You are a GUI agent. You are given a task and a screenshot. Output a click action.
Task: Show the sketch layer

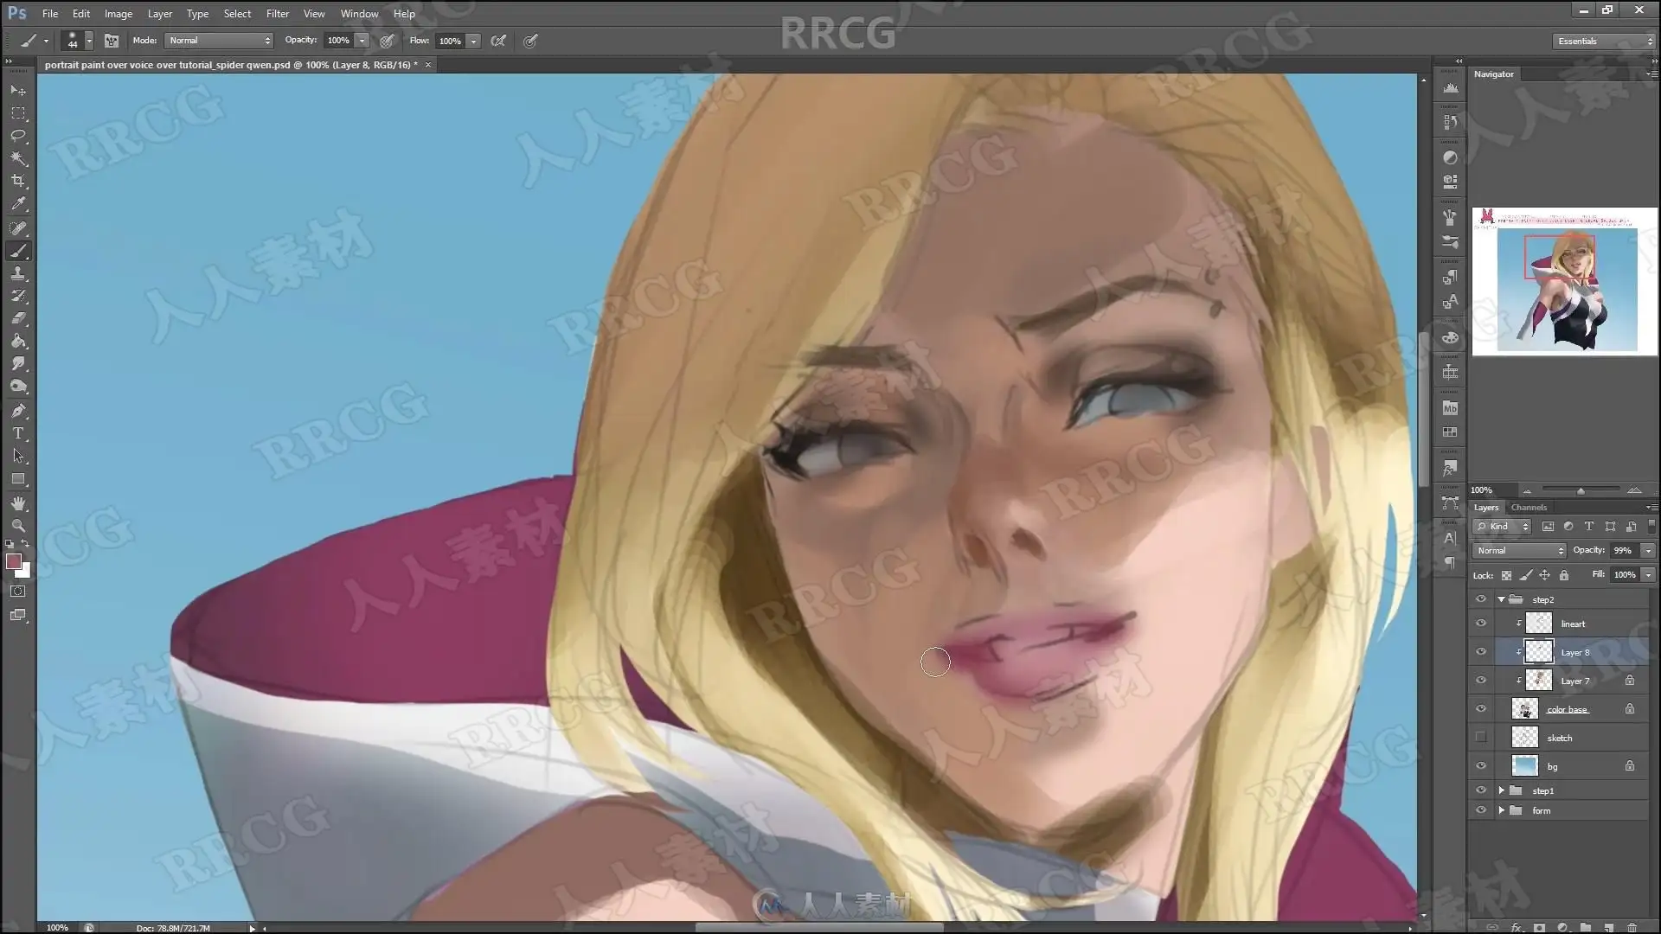click(x=1480, y=738)
